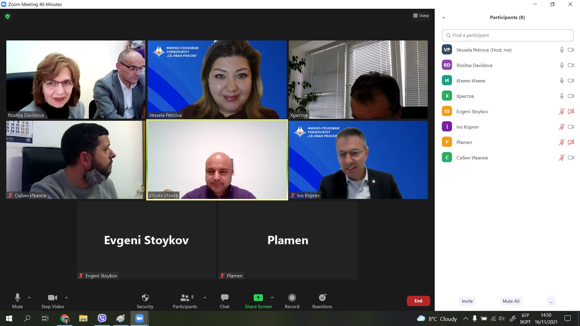Open Viber from the taskbar
This screenshot has height=326, width=580.
point(102,318)
